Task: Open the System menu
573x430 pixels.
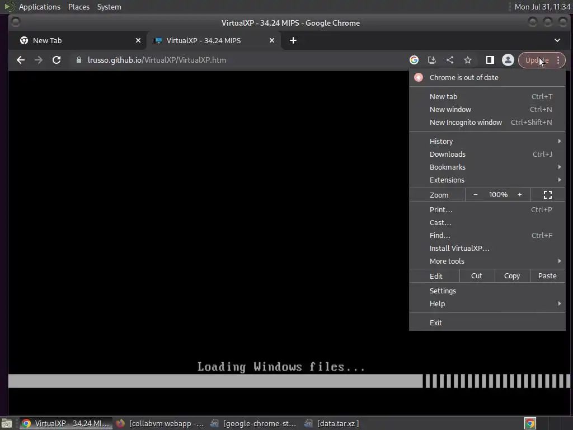Action: point(109,7)
